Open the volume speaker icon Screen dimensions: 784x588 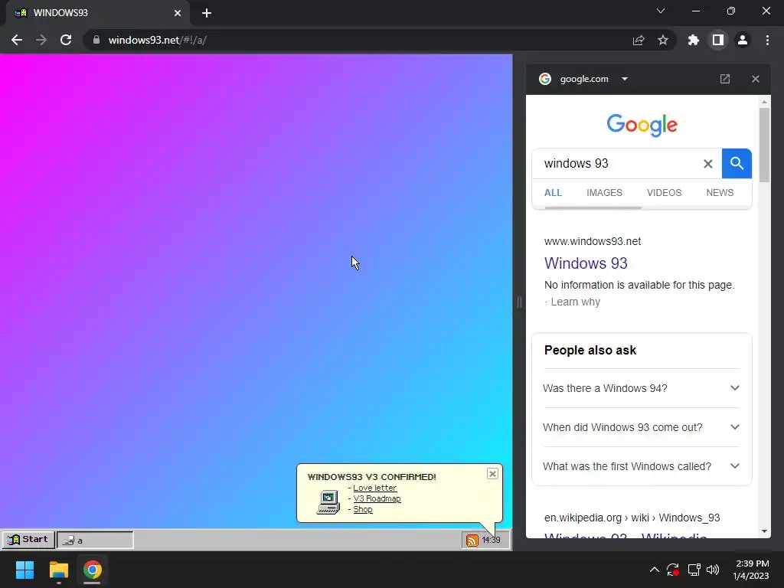(713, 570)
